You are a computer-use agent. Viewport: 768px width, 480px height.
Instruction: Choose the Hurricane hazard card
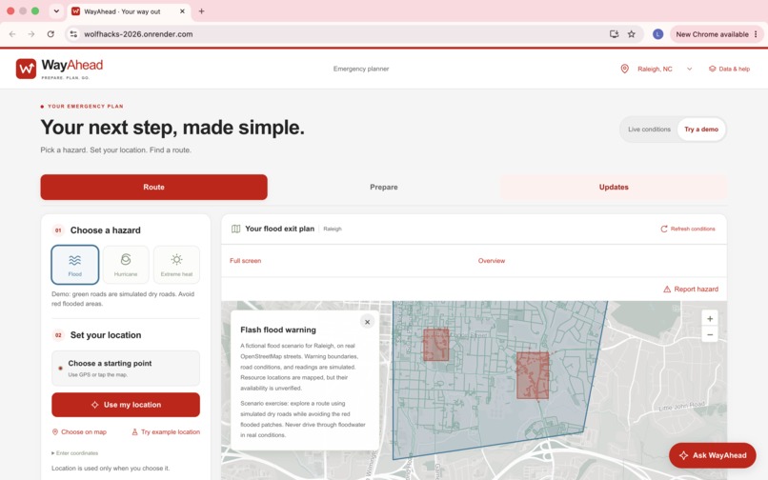click(x=126, y=265)
